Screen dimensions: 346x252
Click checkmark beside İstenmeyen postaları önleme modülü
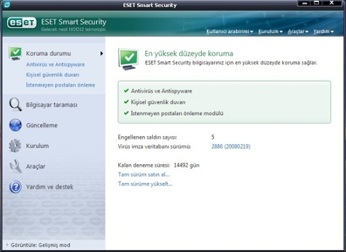point(126,113)
